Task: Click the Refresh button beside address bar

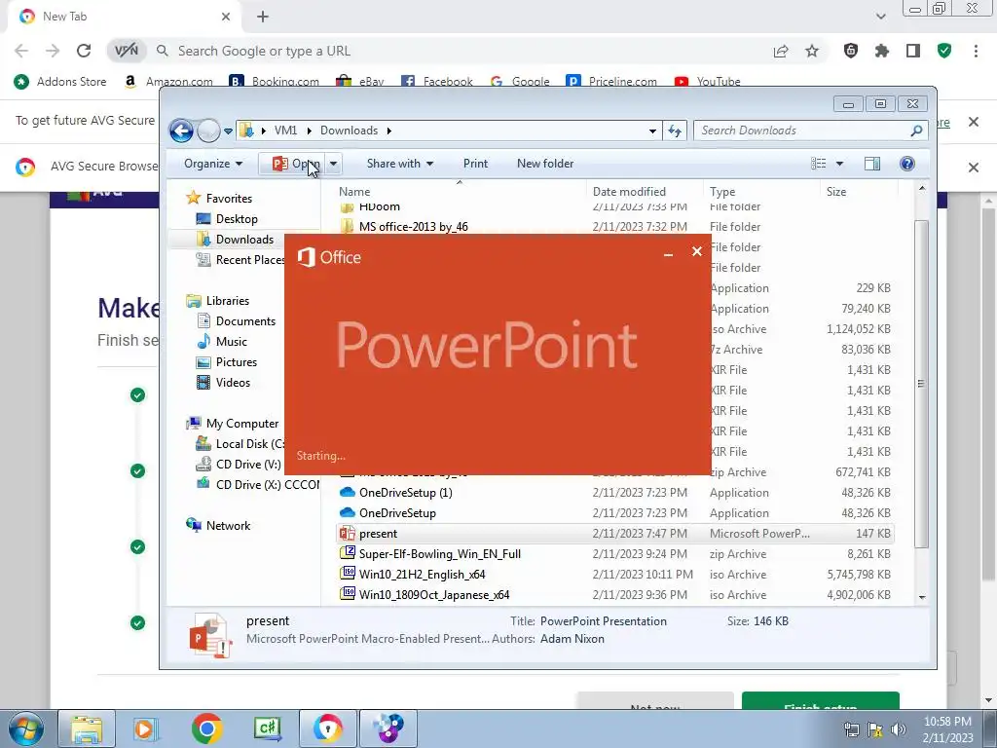Action: click(675, 131)
